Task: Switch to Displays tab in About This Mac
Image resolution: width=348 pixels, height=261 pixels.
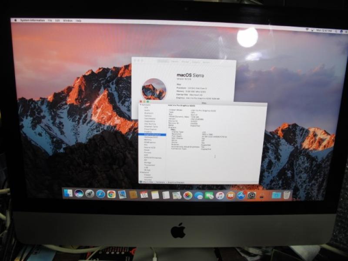Action: tap(175, 61)
